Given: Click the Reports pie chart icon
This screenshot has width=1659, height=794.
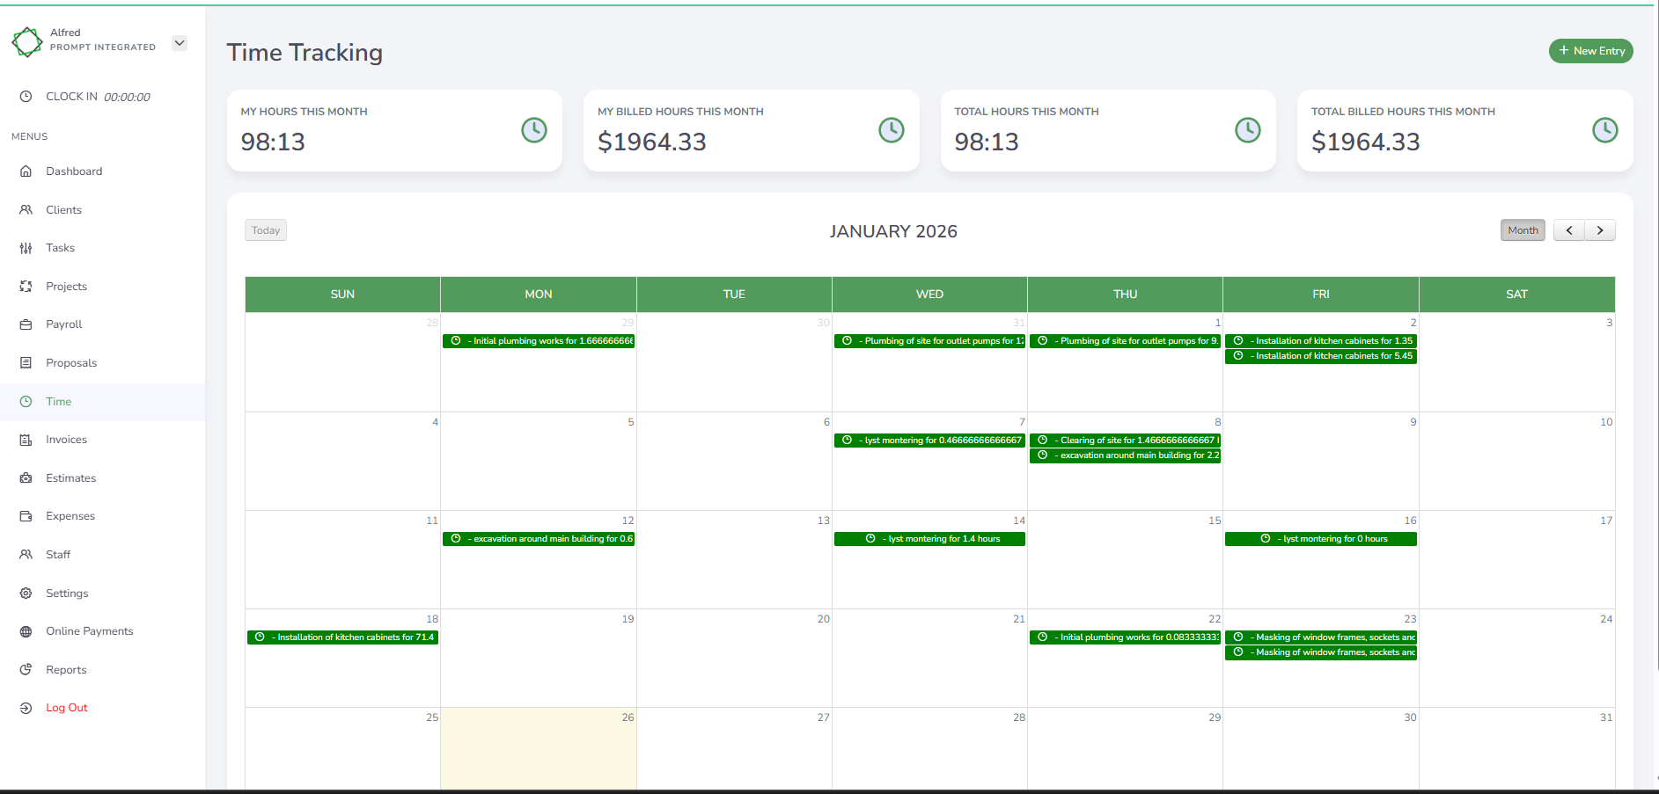Looking at the screenshot, I should coord(26,670).
